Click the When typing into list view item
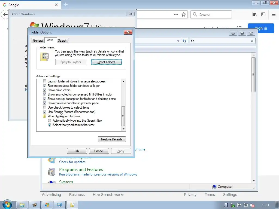 tap(64, 116)
